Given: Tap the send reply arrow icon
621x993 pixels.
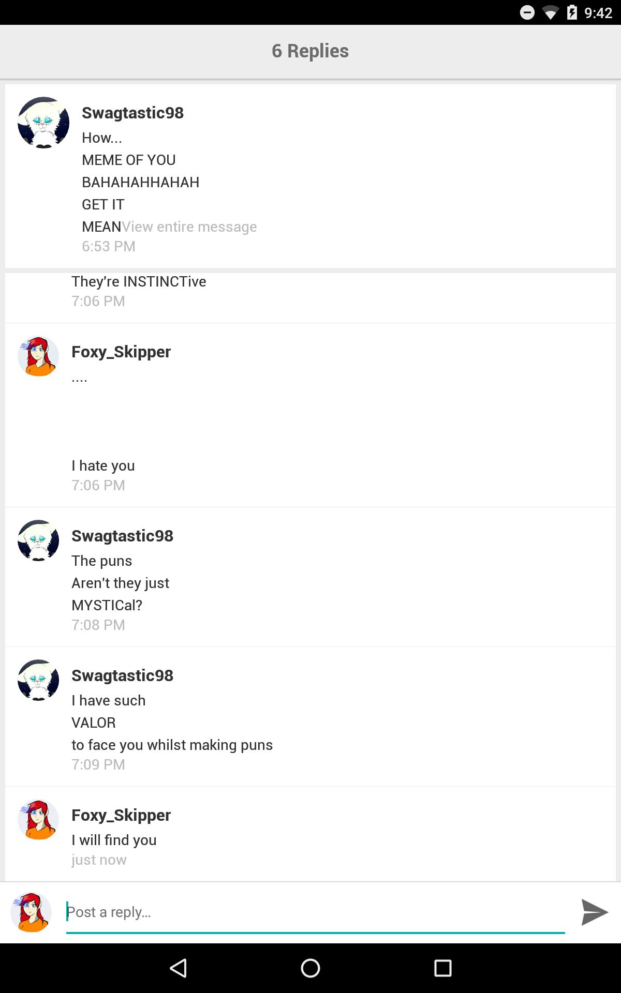Looking at the screenshot, I should tap(594, 912).
